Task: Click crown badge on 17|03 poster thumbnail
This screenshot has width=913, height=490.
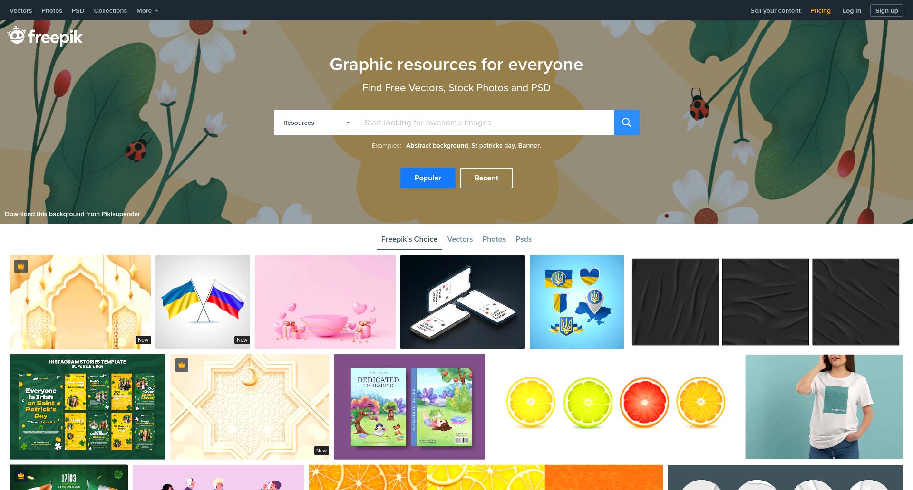Action: tap(21, 475)
